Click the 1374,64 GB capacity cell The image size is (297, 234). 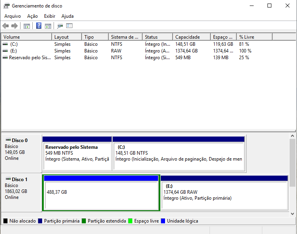click(186, 51)
